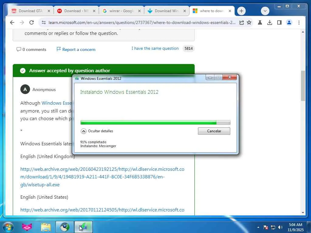The image size is (311, 233).
Task: Open the Windows Start menu orb
Action: tap(8, 227)
